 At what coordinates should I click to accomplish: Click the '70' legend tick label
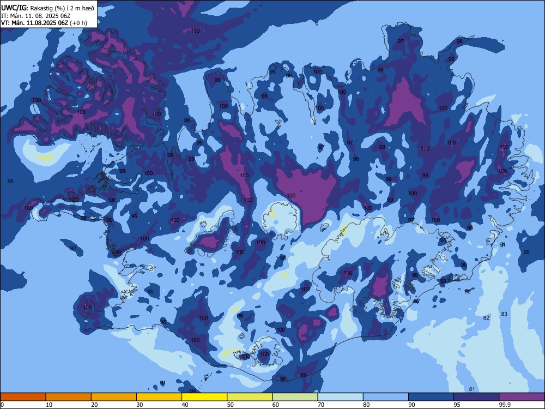pos(321,405)
